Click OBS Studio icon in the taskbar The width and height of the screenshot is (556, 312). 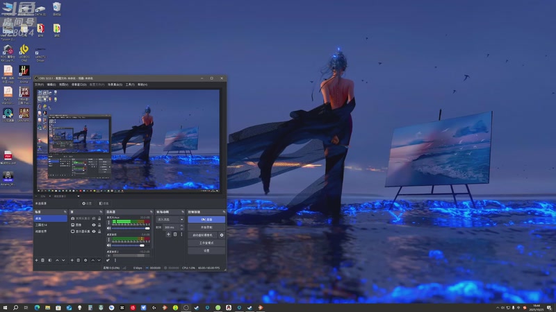186,308
